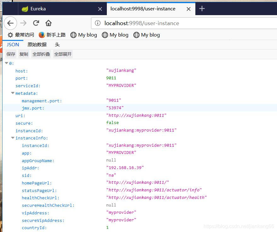Collapse the 0: root node
This screenshot has height=232, width=277.
[7, 63]
